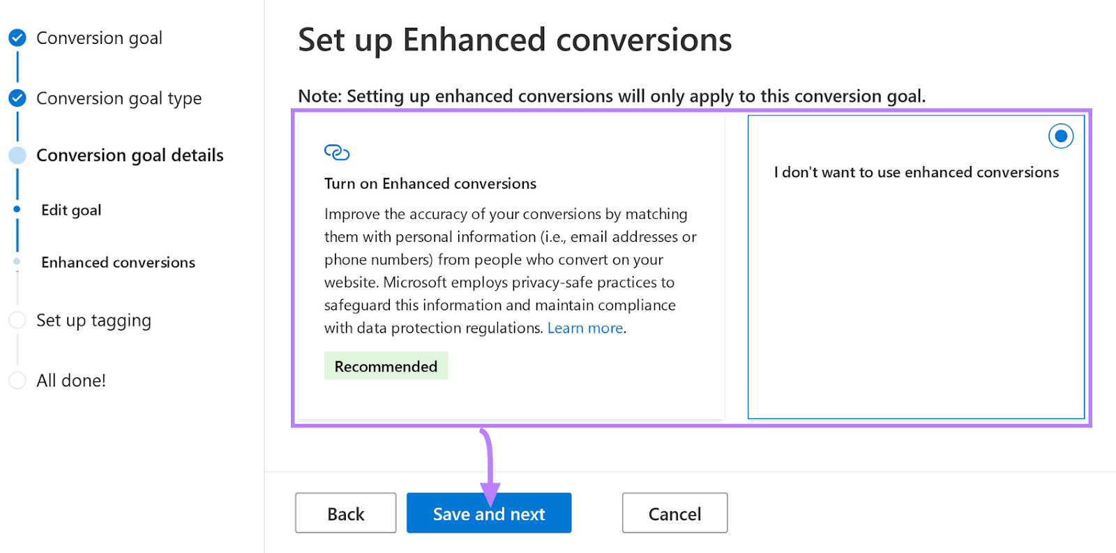Click the Conversion goal details step circle

click(17, 156)
